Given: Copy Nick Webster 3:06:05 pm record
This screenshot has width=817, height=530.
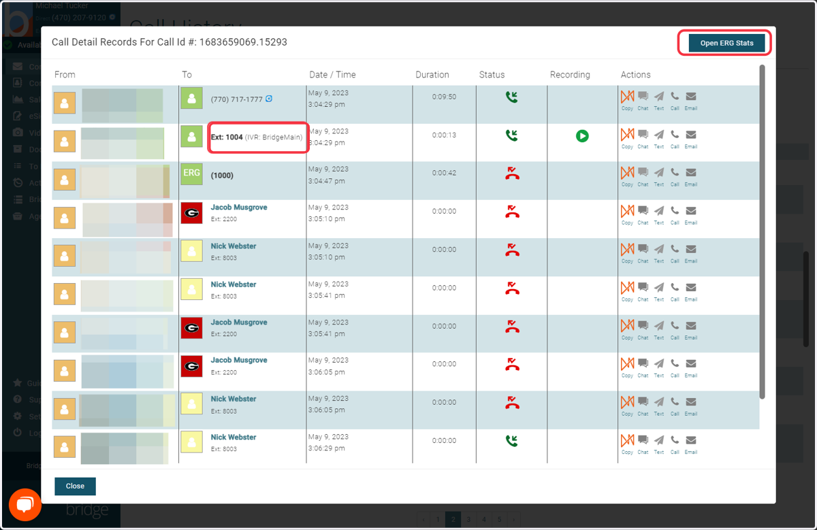Looking at the screenshot, I should tap(627, 405).
